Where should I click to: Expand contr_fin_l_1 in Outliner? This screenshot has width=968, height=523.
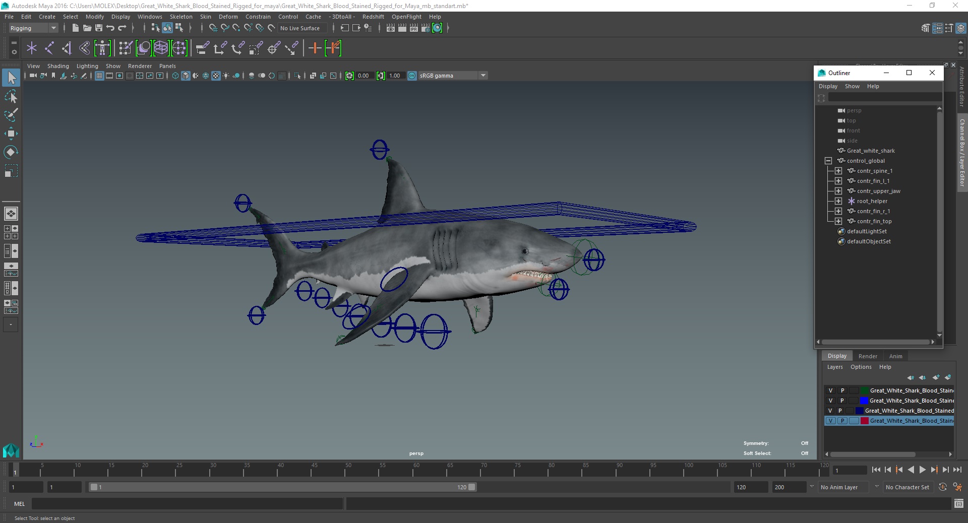pos(838,181)
